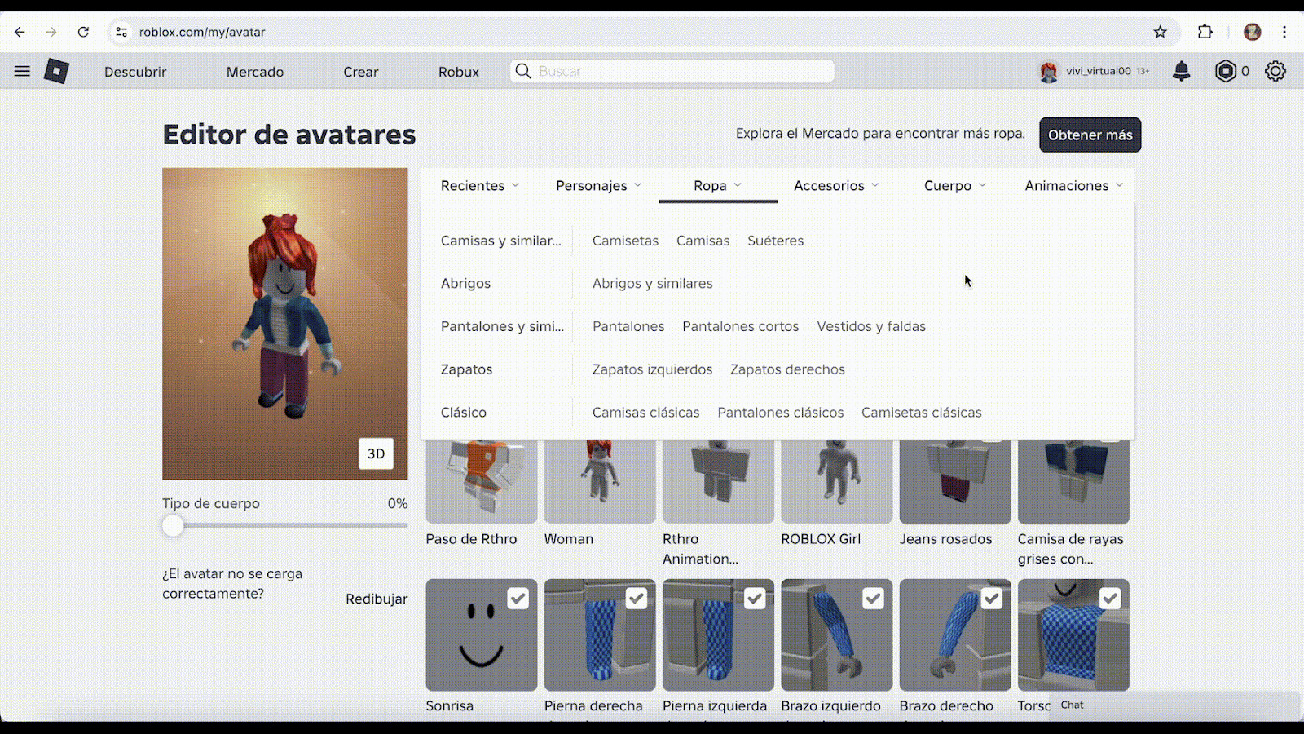The height and width of the screenshot is (734, 1304).
Task: Click the avatar preview image
Action: click(x=285, y=324)
